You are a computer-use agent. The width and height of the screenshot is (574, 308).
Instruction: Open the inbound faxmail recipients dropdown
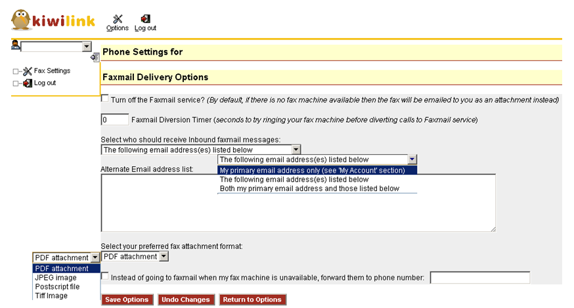(x=296, y=150)
